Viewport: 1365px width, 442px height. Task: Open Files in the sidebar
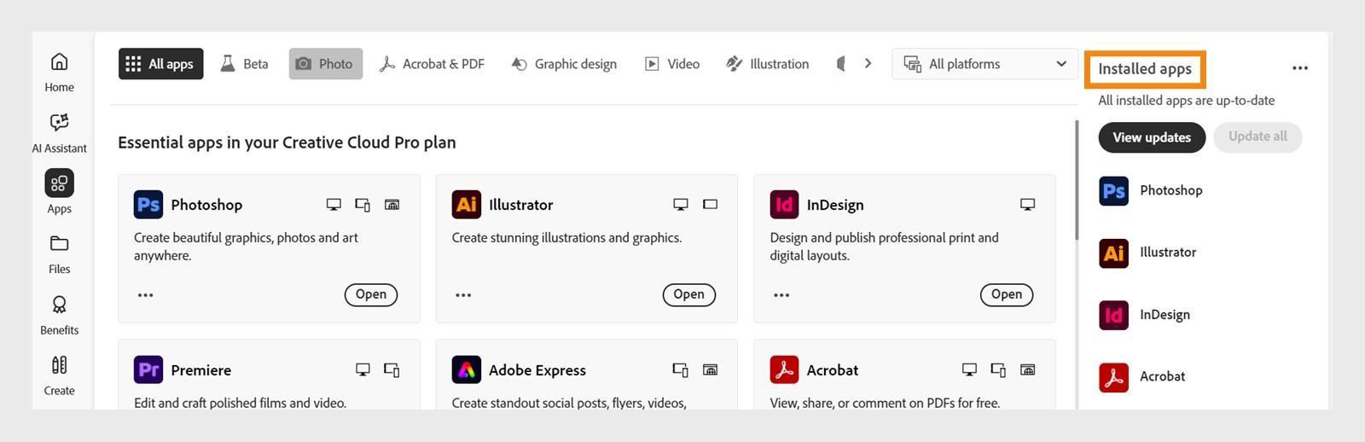point(59,254)
